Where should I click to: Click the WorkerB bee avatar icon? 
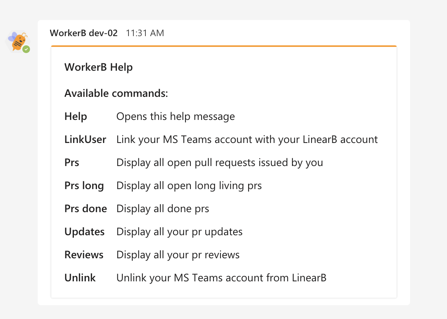coord(18,42)
